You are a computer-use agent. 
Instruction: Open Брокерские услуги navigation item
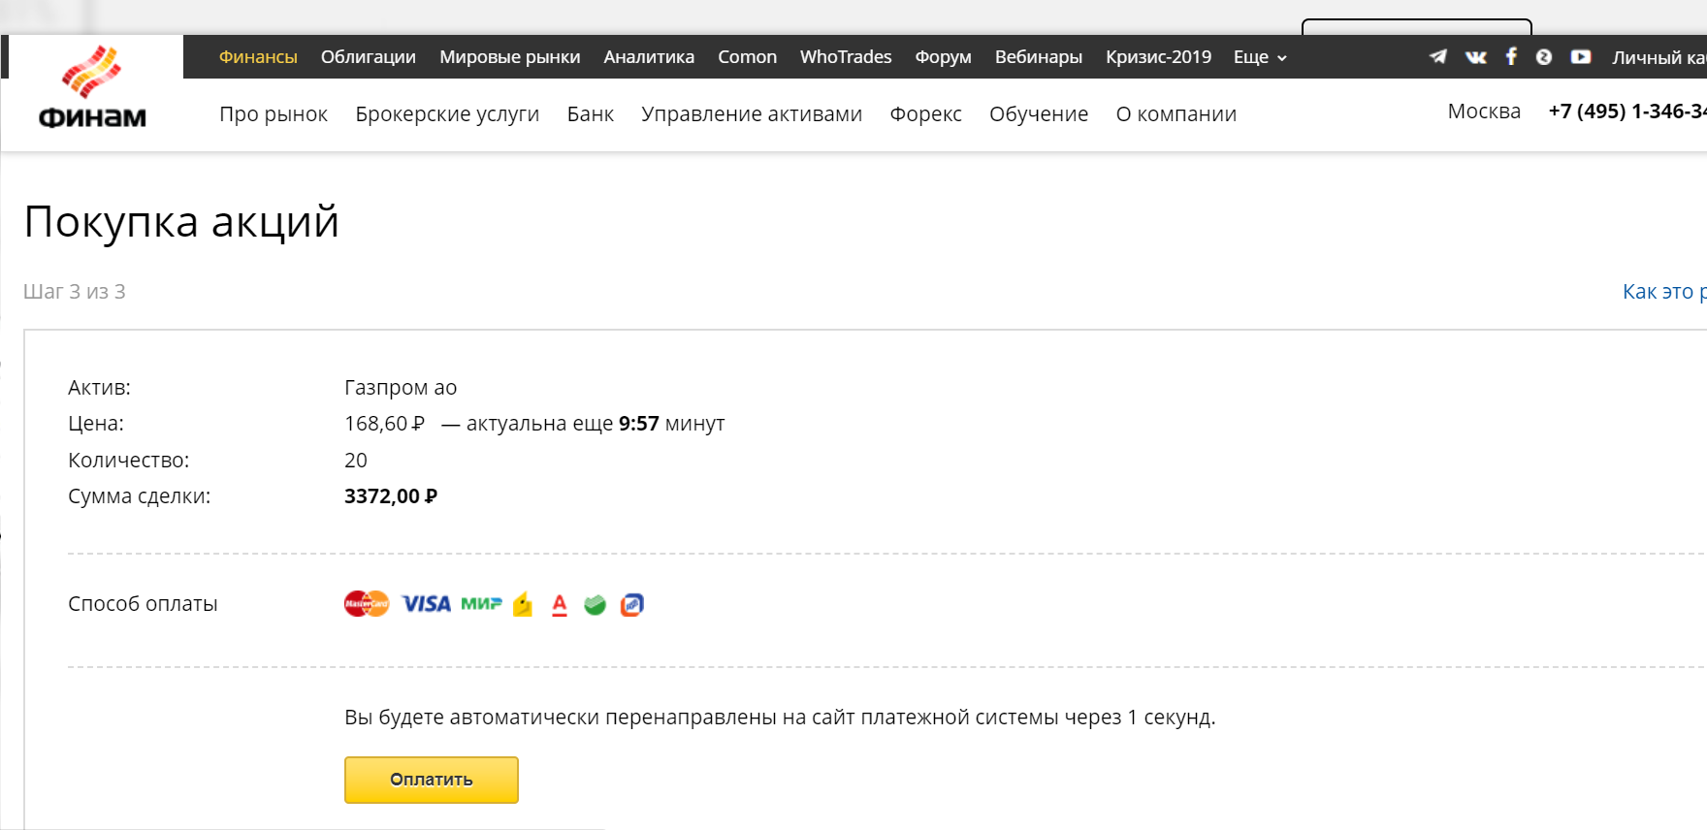[x=447, y=114]
